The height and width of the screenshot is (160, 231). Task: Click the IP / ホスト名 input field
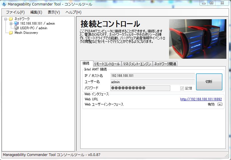click(x=152, y=76)
